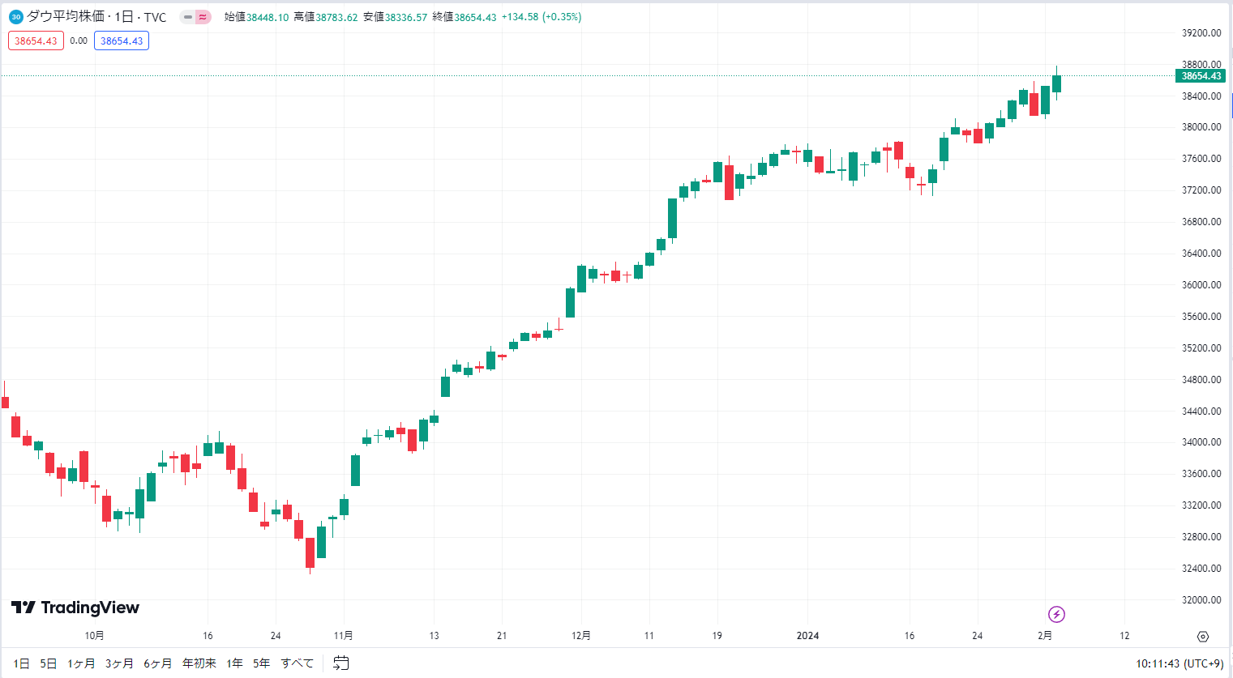Click the green current price label 38654.43
This screenshot has width=1233, height=678.
(x=1201, y=76)
